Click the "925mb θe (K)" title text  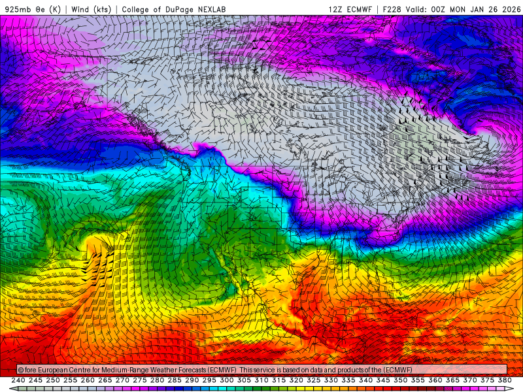33,9
